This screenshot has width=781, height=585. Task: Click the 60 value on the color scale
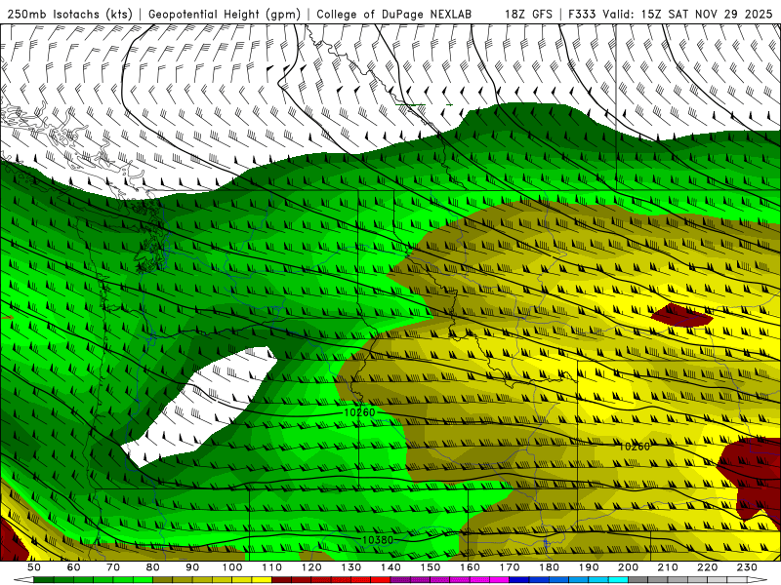[73, 567]
